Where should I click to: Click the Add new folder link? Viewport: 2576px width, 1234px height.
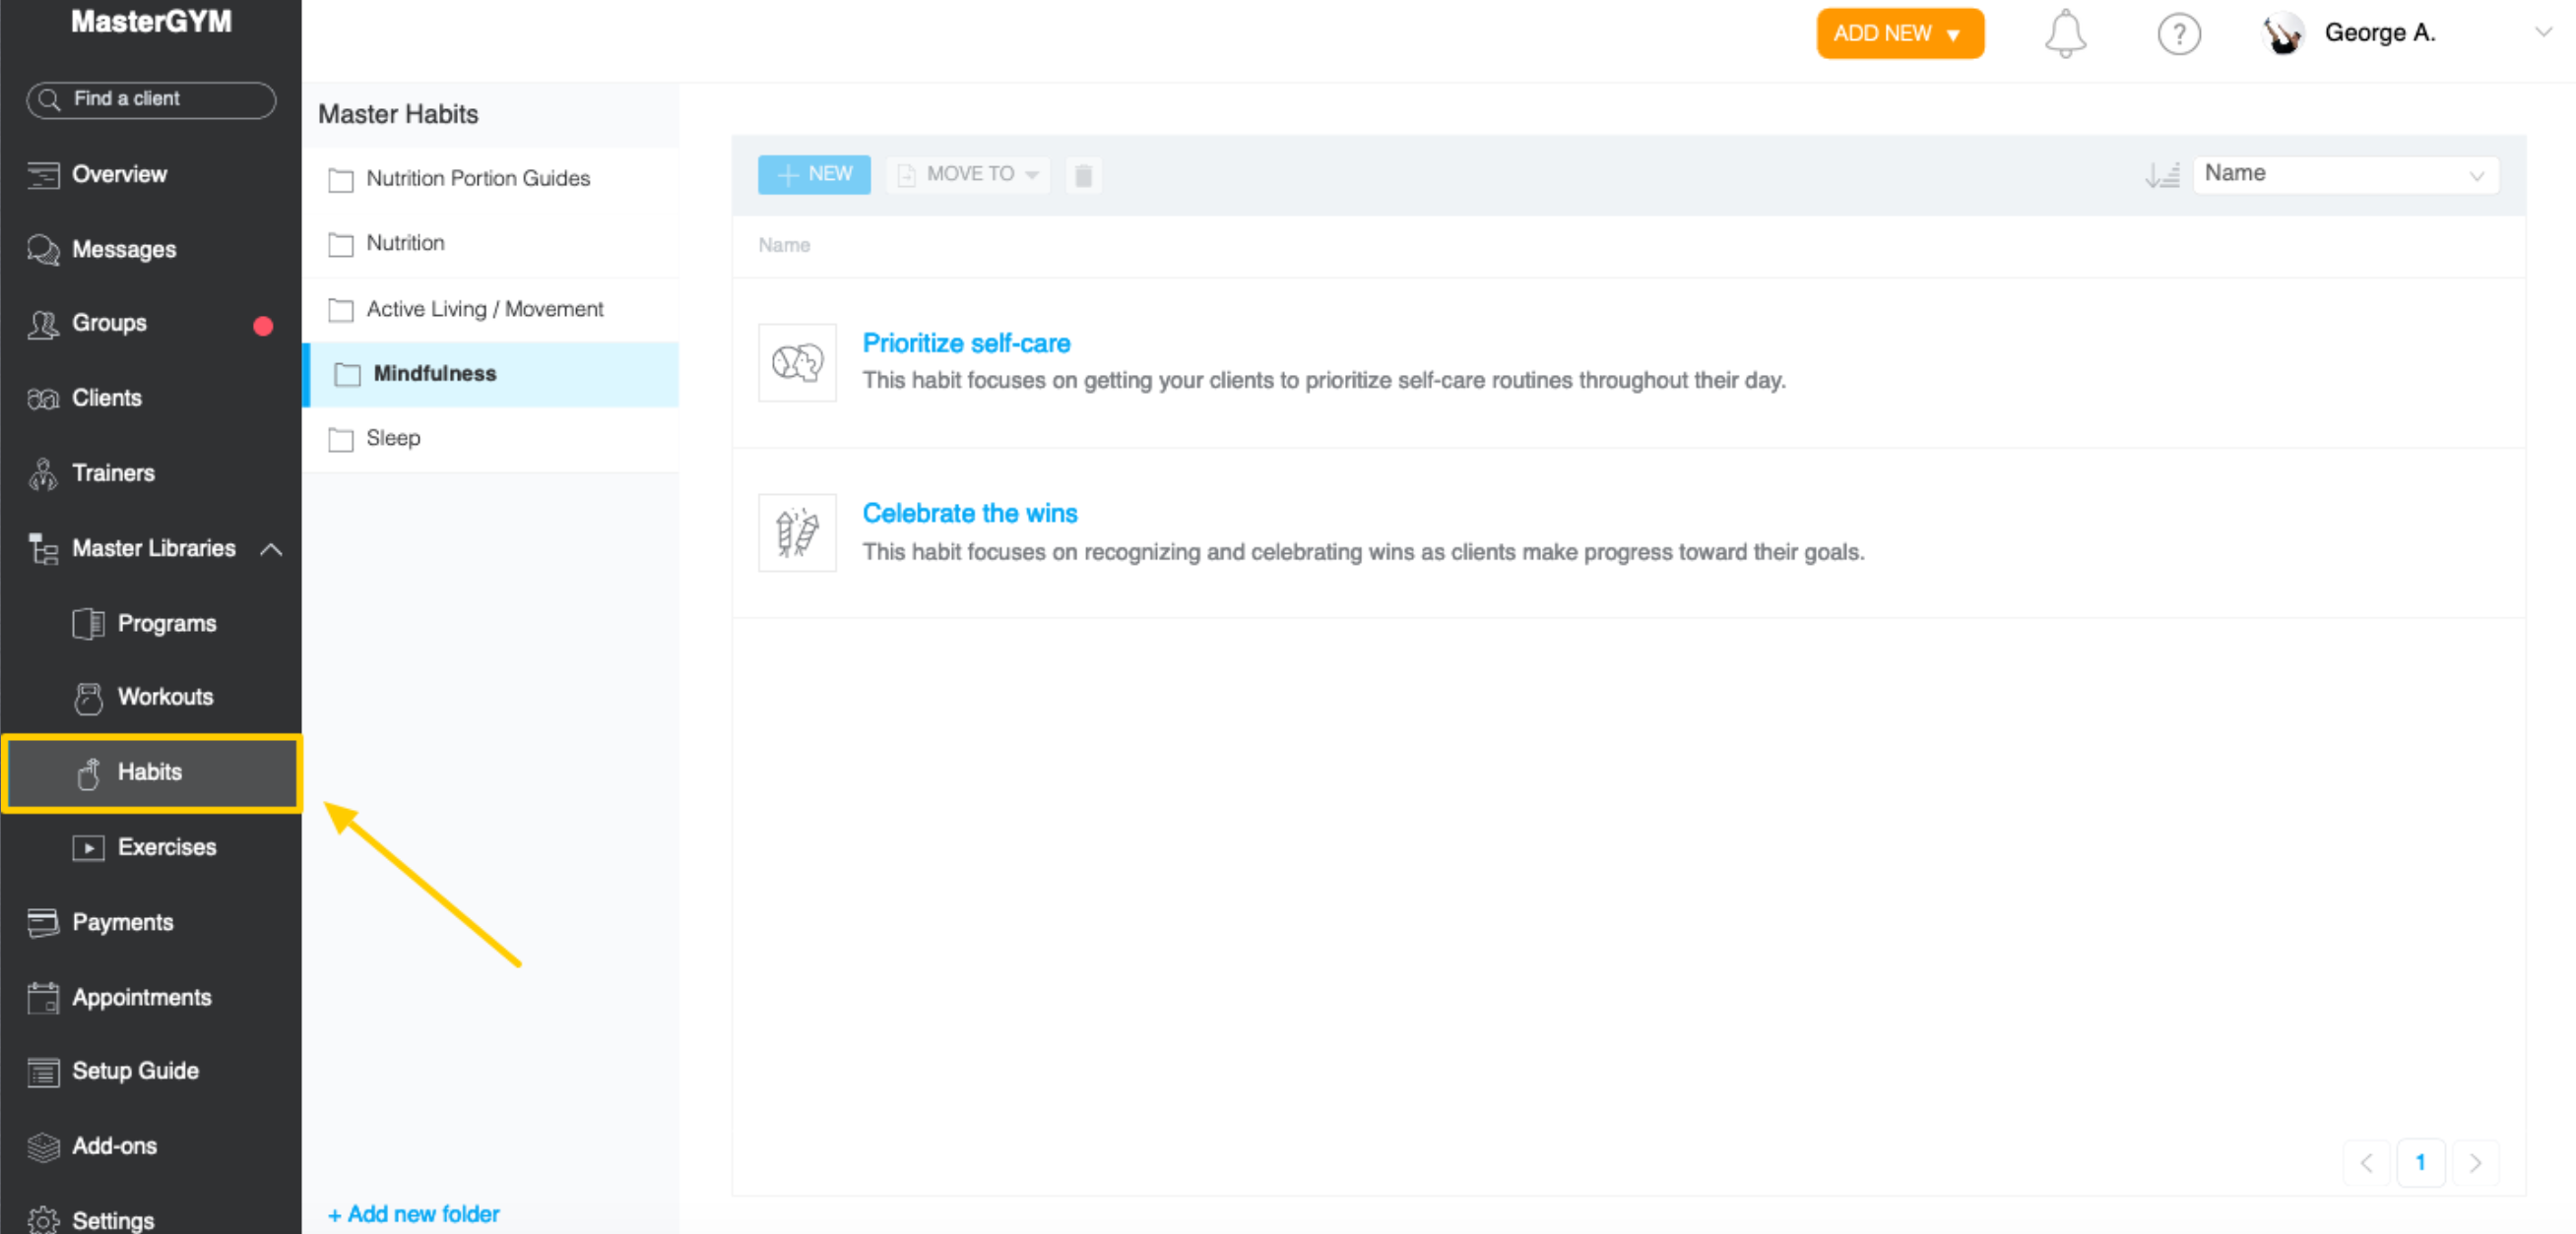pyautogui.click(x=413, y=1214)
